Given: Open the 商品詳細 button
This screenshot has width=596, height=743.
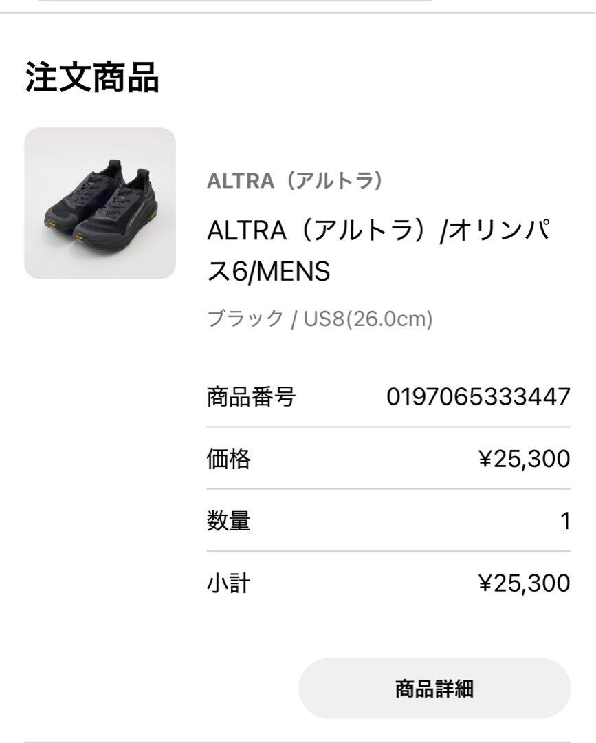Looking at the screenshot, I should tap(434, 688).
